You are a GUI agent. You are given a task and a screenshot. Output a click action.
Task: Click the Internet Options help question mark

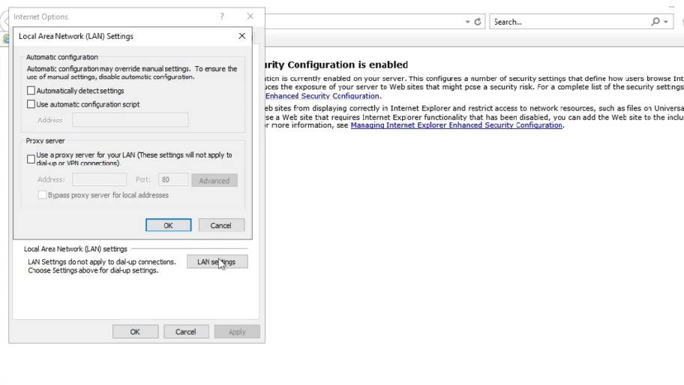(x=222, y=17)
